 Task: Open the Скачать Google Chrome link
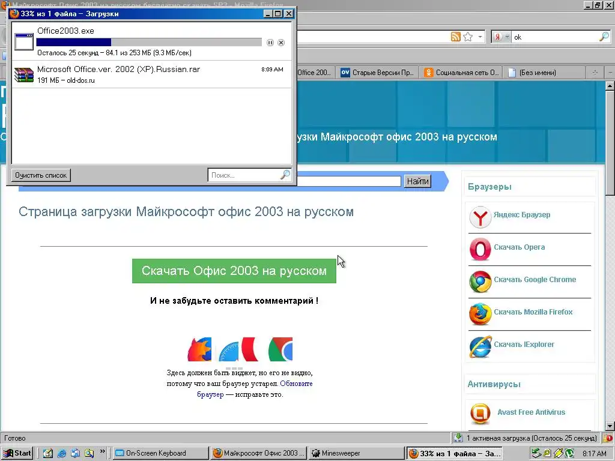click(535, 280)
